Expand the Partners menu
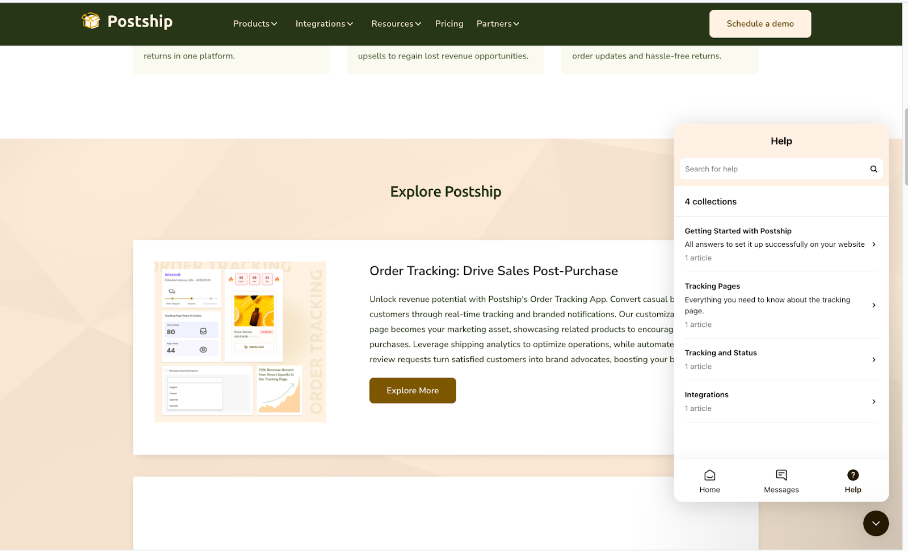Image resolution: width=908 pixels, height=551 pixels. click(x=498, y=24)
